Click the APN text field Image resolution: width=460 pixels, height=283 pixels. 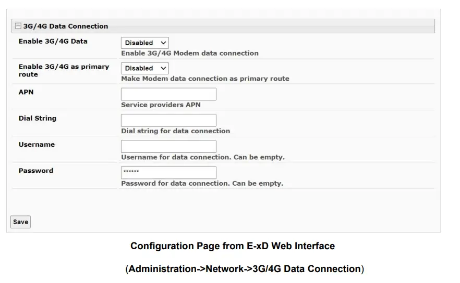(x=168, y=94)
